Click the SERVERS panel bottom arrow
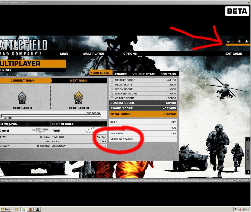 coord(248,172)
